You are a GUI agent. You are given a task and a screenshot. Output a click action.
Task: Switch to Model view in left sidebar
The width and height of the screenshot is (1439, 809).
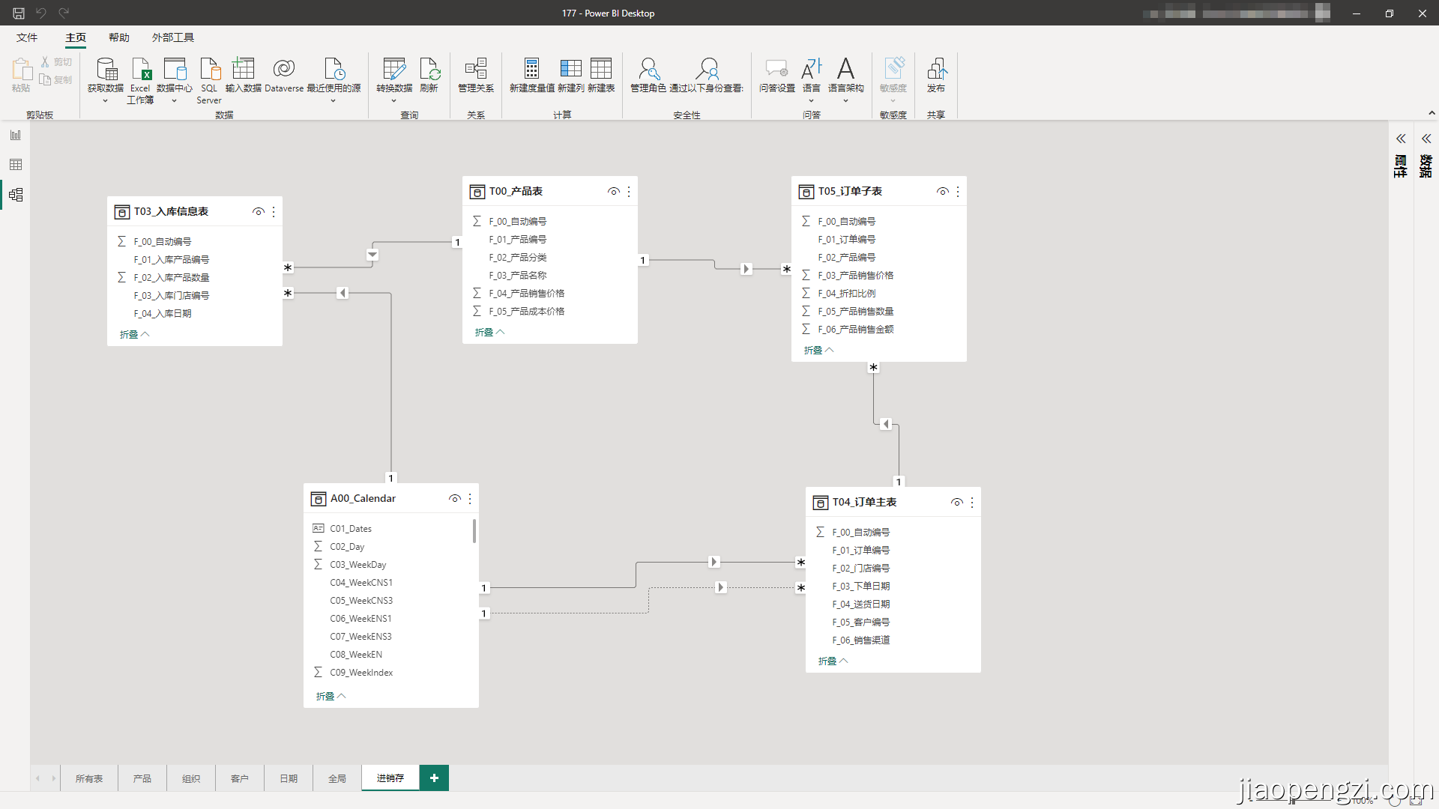(16, 195)
